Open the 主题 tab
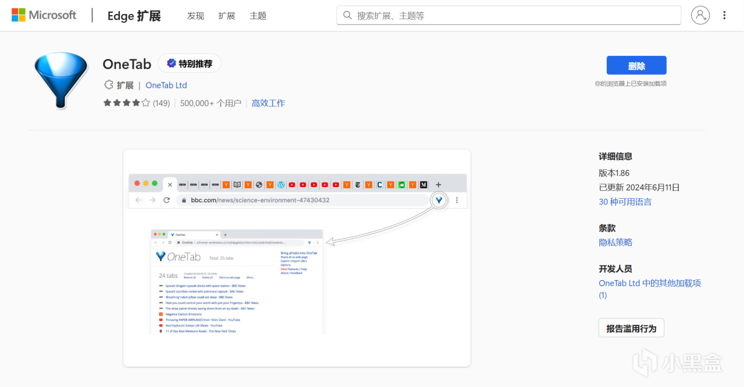744x387 pixels. click(x=258, y=16)
